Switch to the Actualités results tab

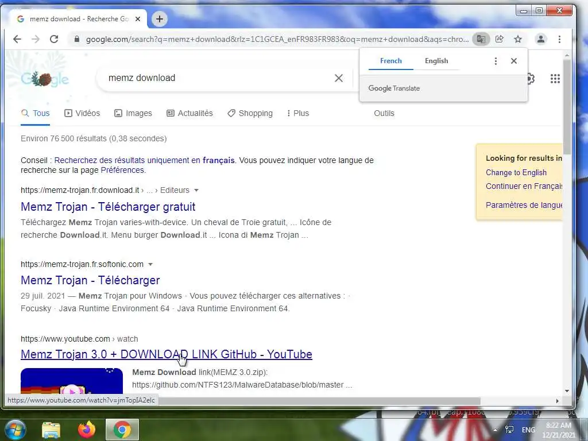click(x=189, y=113)
